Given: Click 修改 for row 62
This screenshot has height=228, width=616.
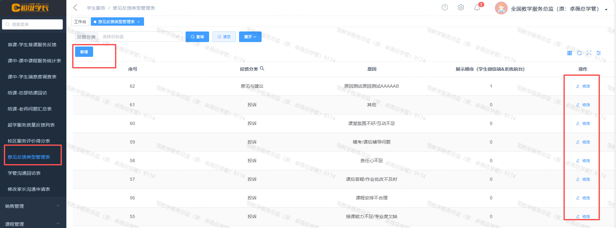Looking at the screenshot, I should [583, 86].
